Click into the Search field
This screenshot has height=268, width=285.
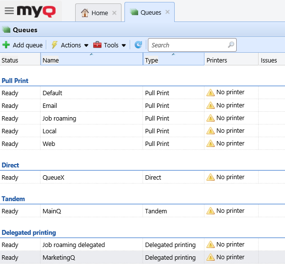click(192, 45)
